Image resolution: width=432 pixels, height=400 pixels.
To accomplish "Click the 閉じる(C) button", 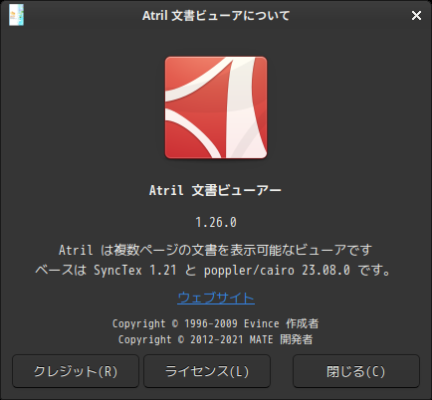I will [x=356, y=371].
